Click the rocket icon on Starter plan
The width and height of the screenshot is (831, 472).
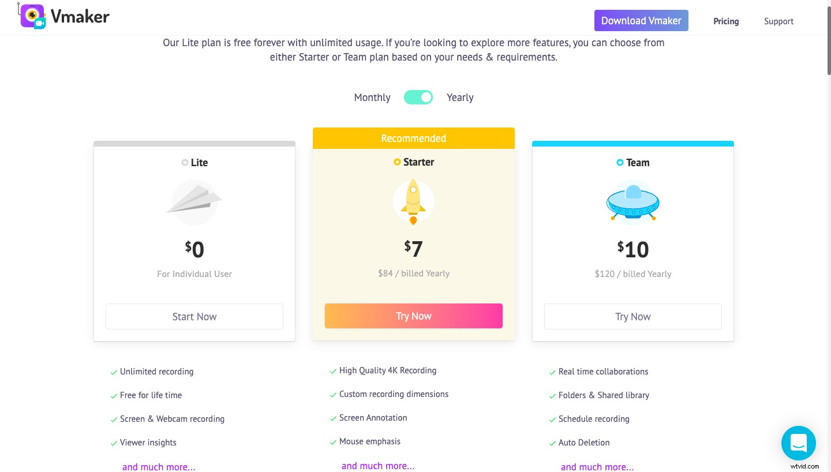[x=414, y=201]
